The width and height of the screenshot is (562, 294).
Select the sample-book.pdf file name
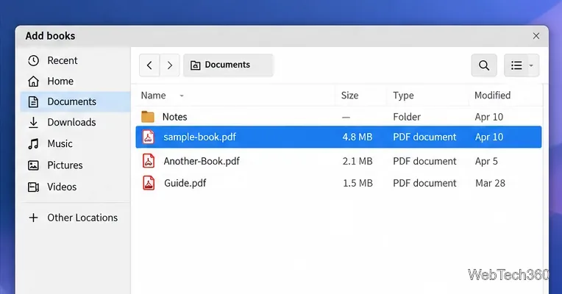199,137
